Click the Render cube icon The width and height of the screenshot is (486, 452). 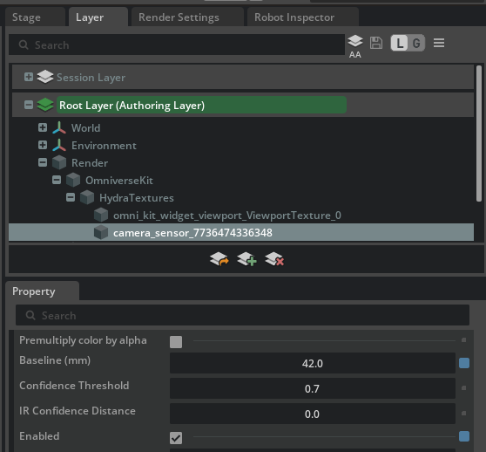click(59, 162)
